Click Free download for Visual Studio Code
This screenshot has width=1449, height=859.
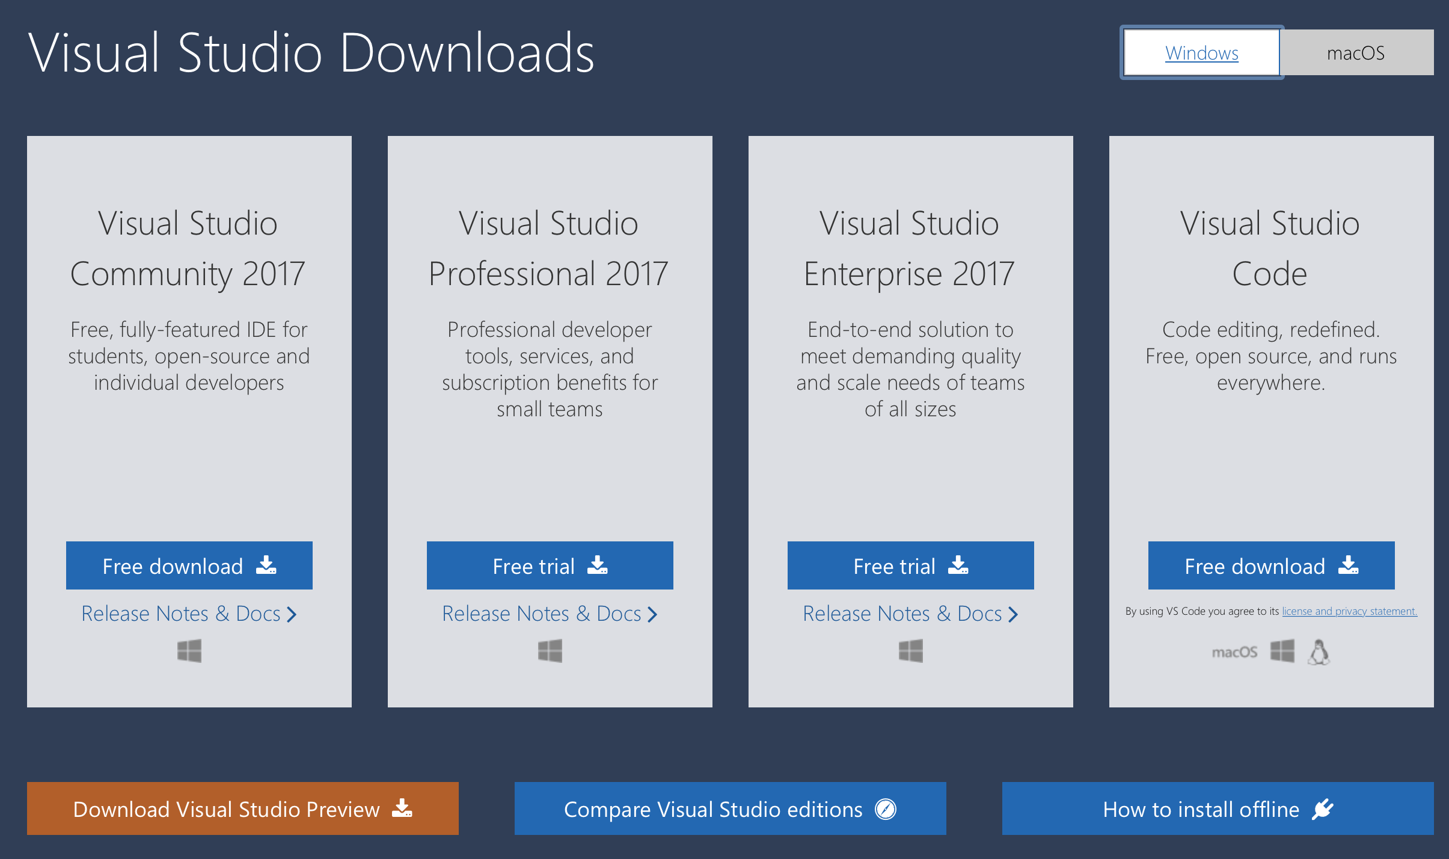point(1272,565)
